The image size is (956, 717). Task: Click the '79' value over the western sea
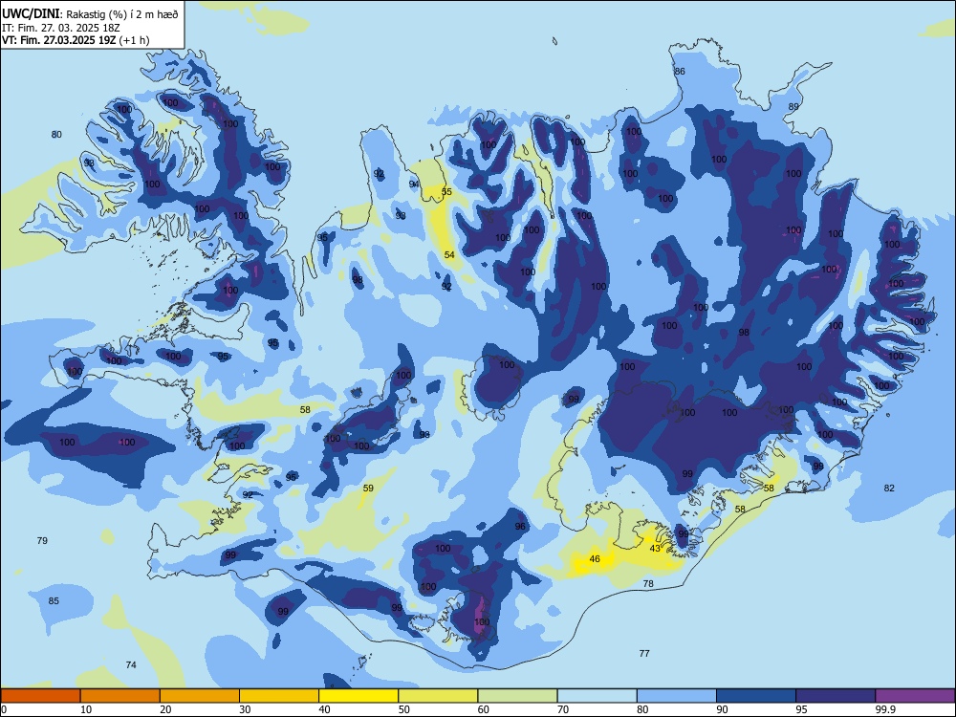42,540
